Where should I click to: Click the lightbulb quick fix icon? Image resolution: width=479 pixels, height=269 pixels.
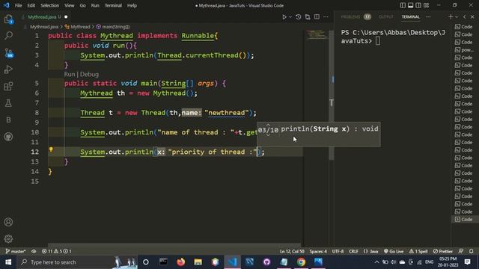[51, 149]
